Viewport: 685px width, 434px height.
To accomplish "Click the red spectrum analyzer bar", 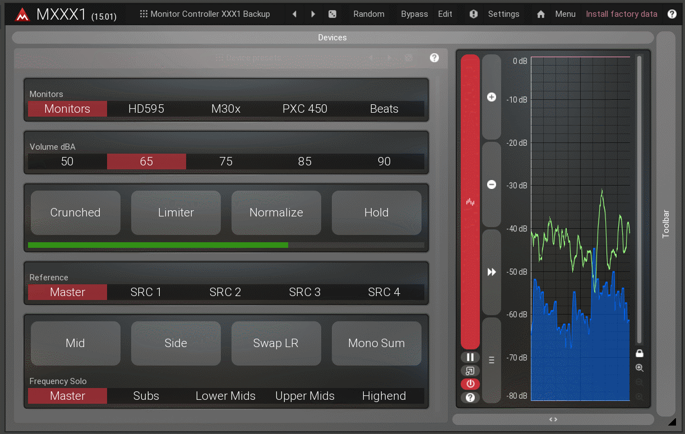I will pyautogui.click(x=470, y=202).
